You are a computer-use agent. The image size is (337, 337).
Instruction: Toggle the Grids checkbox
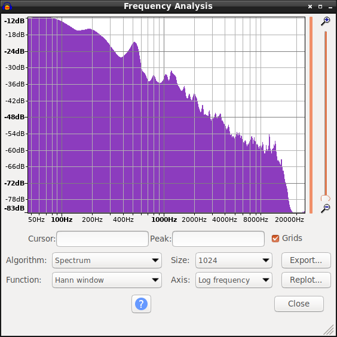pyautogui.click(x=275, y=239)
